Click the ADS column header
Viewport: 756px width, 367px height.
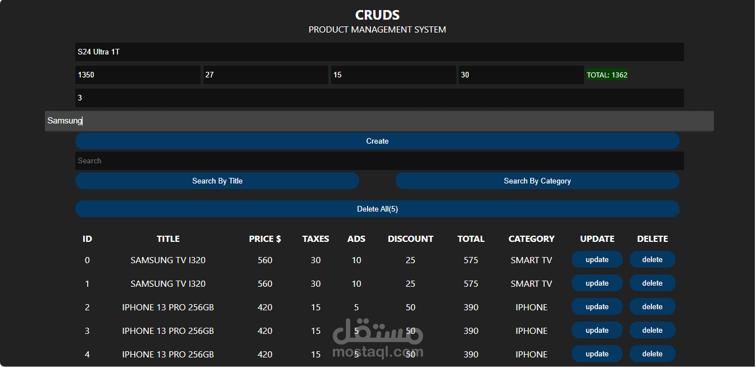[356, 238]
